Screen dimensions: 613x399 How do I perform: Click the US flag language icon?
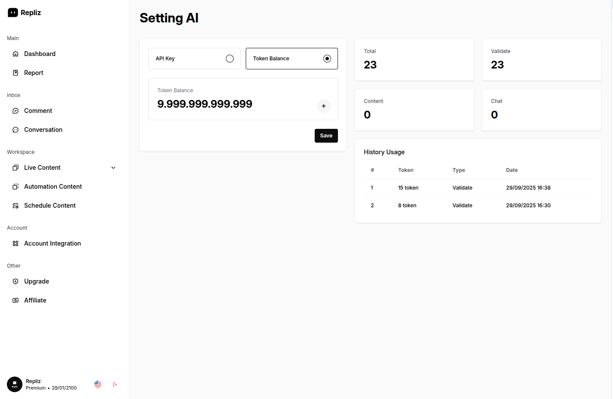pyautogui.click(x=98, y=384)
